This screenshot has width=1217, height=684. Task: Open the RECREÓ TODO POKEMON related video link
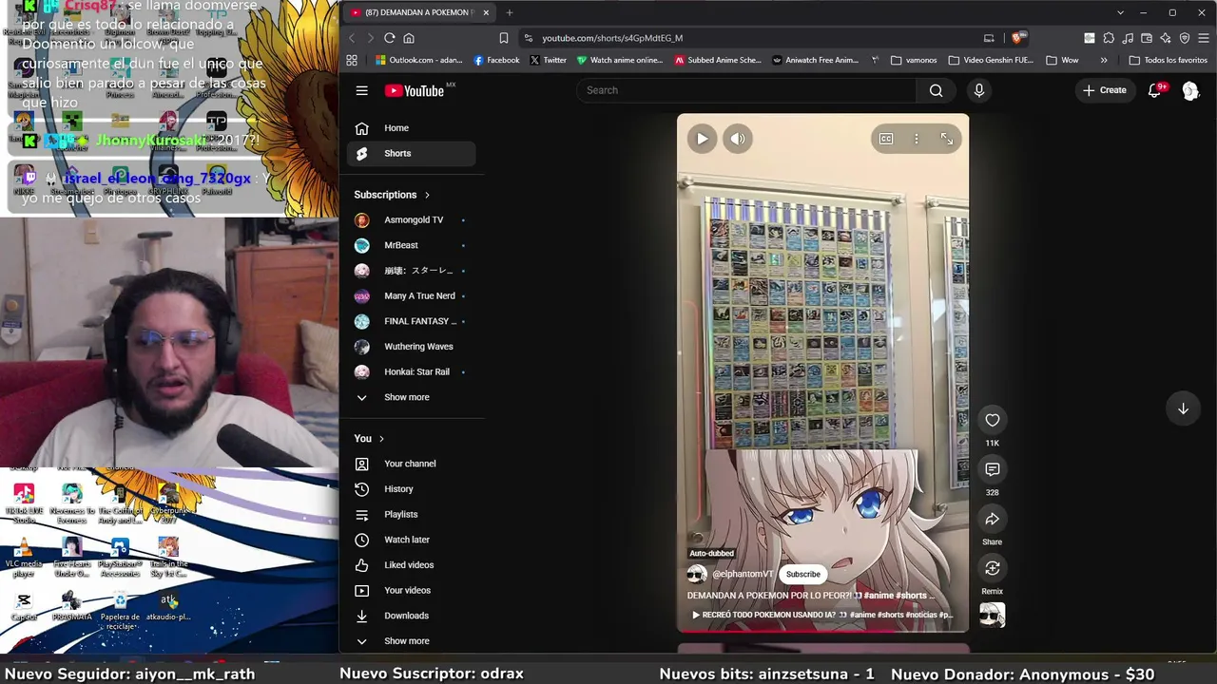click(821, 615)
